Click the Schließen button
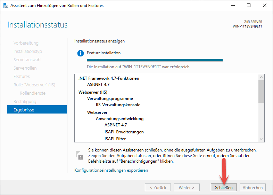This screenshot has height=195, width=273. [x=223, y=187]
